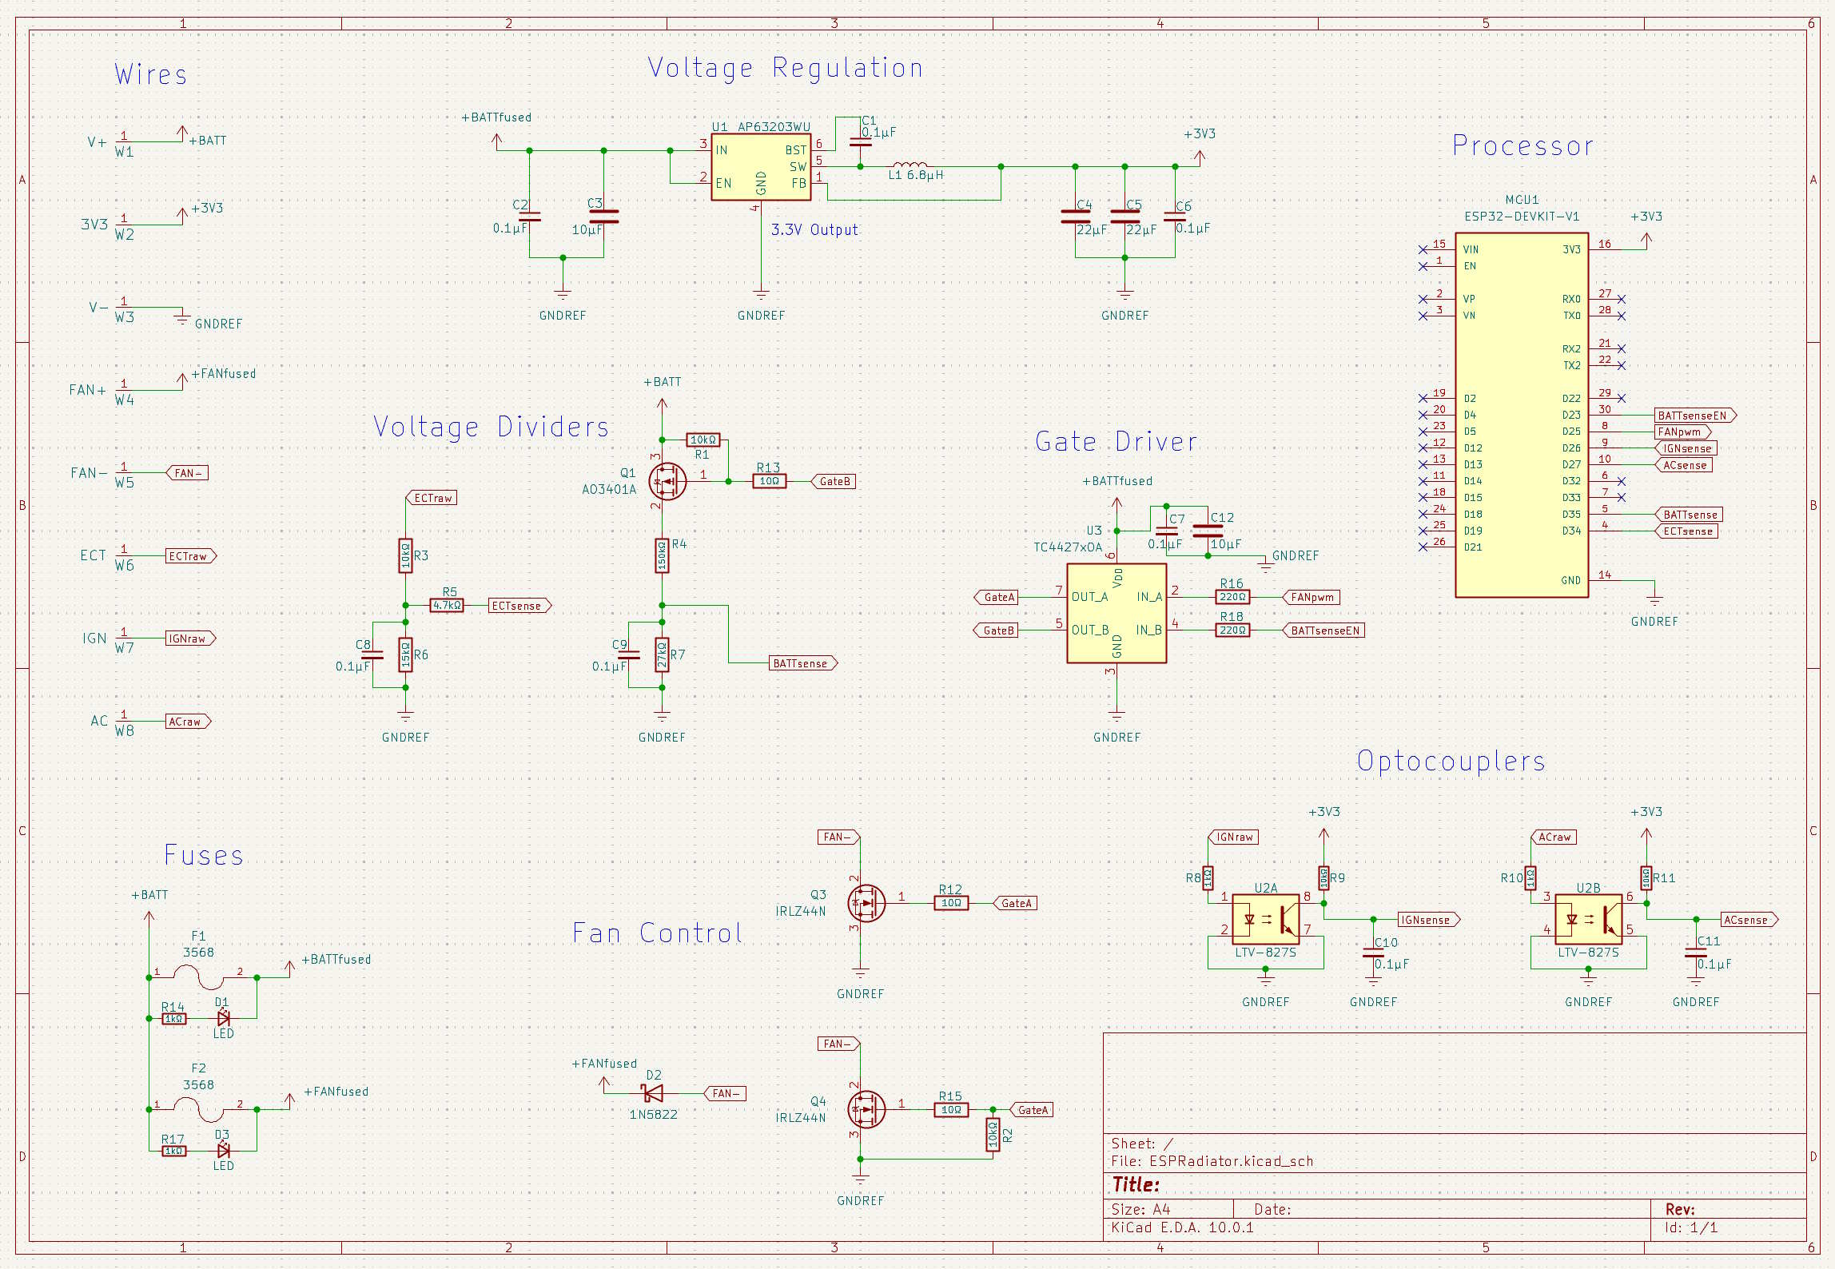This screenshot has height=1269, width=1835.
Task: Select the F1 3568 fuse symbol
Action: [198, 977]
